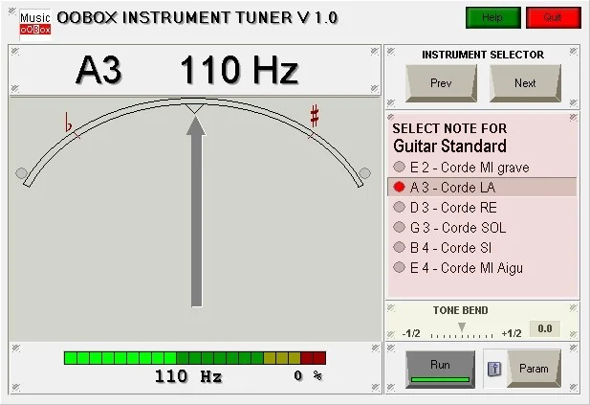Choose B 4 - Corde SI
The height and width of the screenshot is (405, 590).
pyautogui.click(x=482, y=248)
